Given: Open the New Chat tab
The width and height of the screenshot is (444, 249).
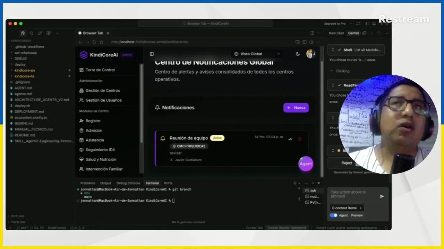Looking at the screenshot, I should tap(336, 33).
